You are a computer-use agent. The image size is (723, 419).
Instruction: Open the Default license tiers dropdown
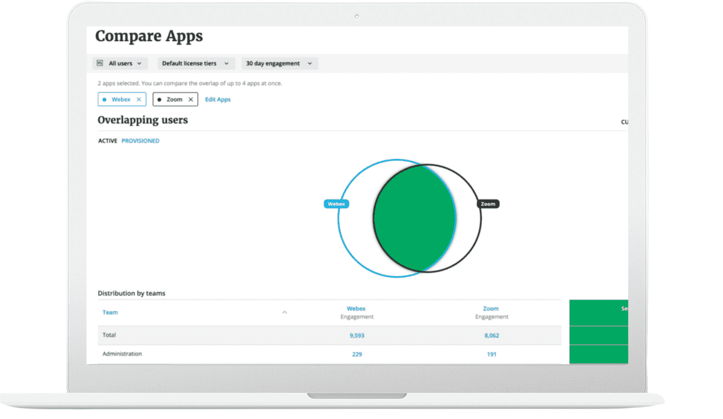click(196, 64)
